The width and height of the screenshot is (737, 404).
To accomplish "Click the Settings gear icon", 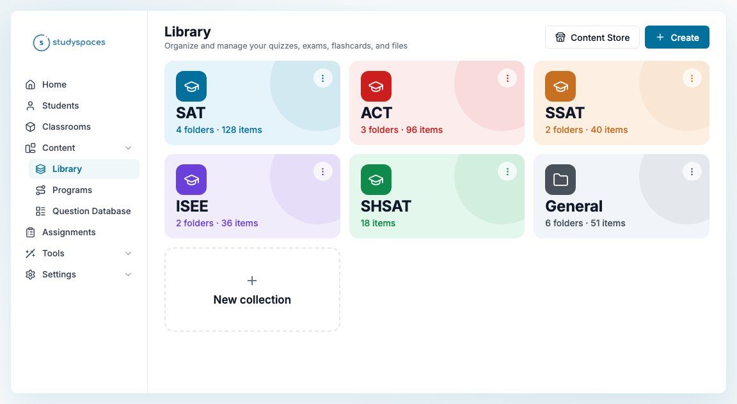I will coord(31,274).
